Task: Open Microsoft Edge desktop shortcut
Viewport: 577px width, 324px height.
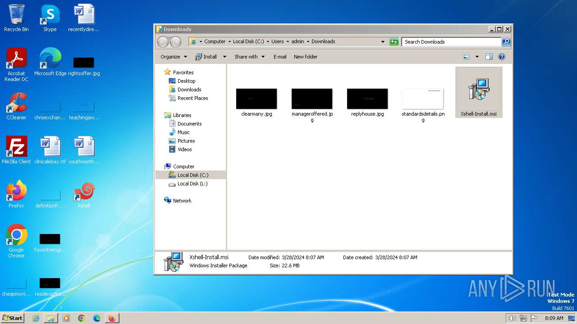Action: [x=50, y=62]
